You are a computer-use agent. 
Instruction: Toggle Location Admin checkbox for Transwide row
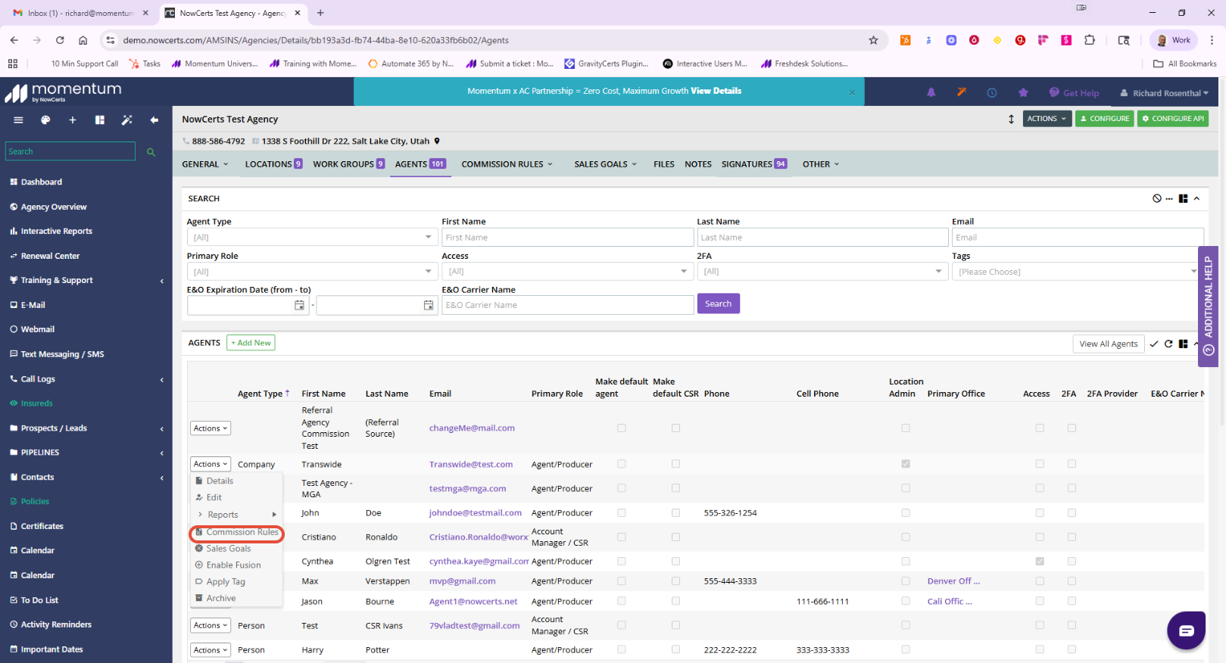(906, 464)
